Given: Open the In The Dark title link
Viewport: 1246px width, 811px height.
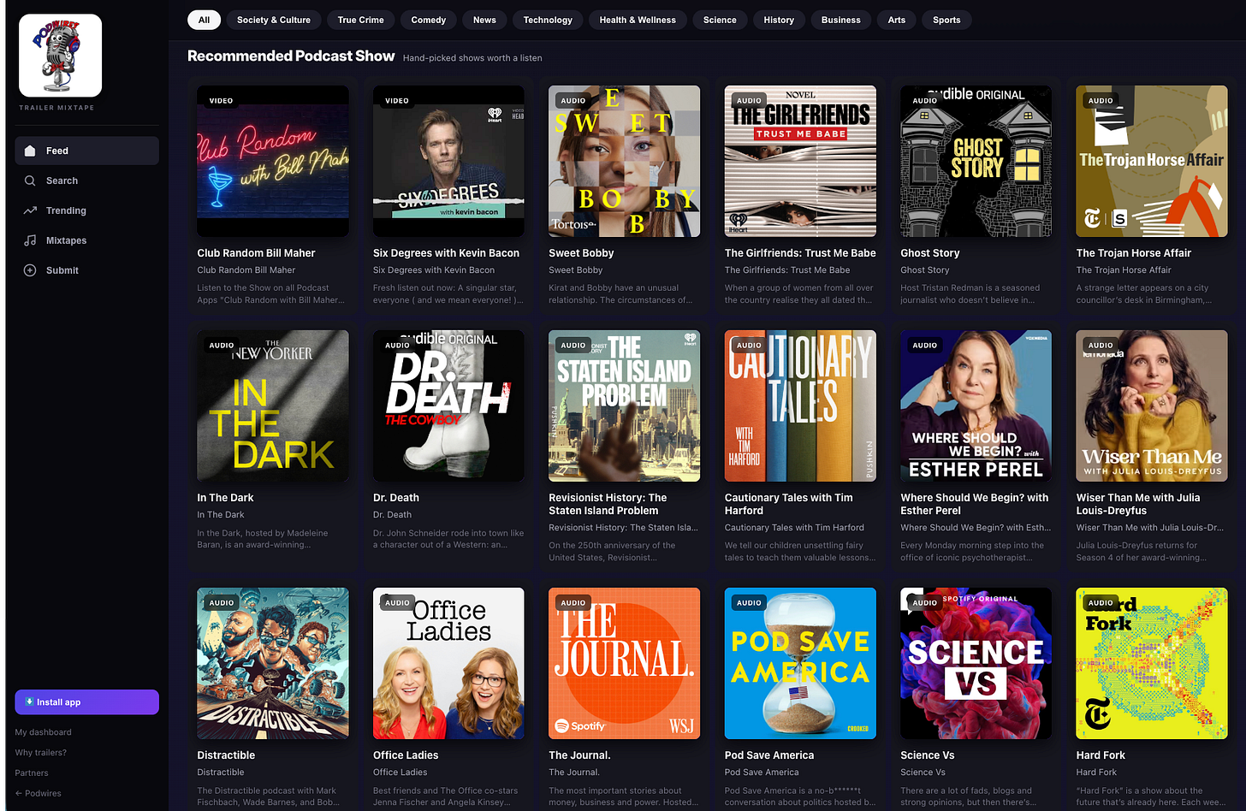Looking at the screenshot, I should pyautogui.click(x=225, y=498).
